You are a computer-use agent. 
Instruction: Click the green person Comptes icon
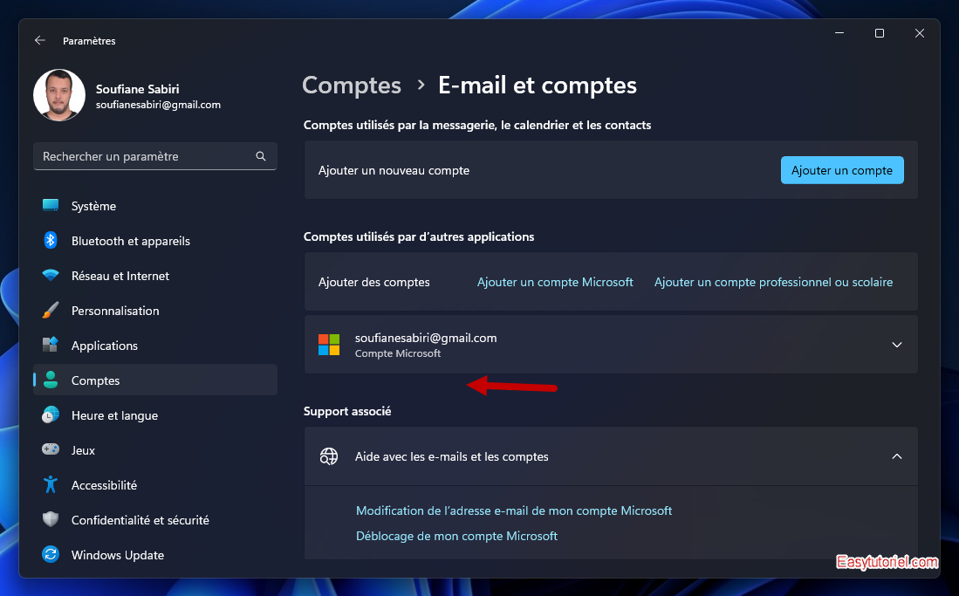coord(50,380)
